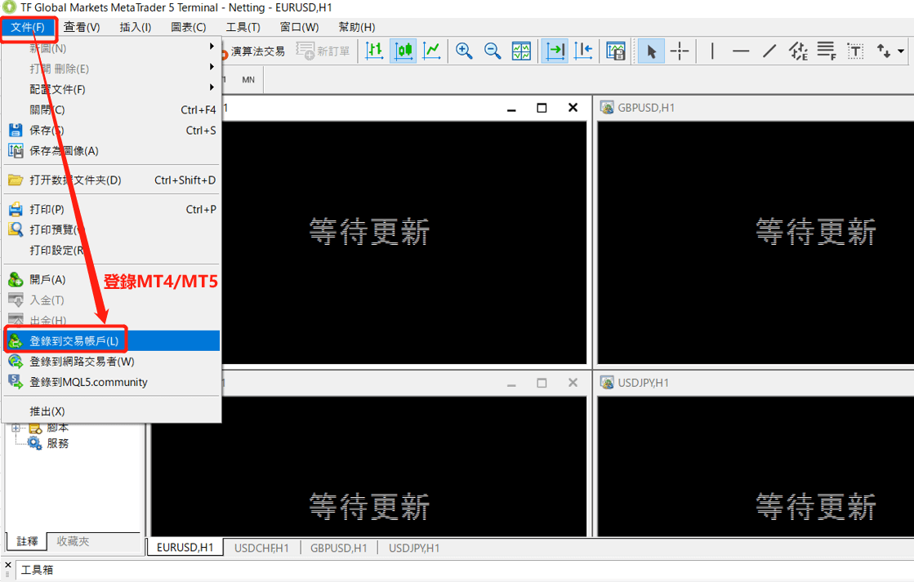914x582 pixels.
Task: Switch to the GBPUSD,H1 chart tab
Action: pos(338,548)
